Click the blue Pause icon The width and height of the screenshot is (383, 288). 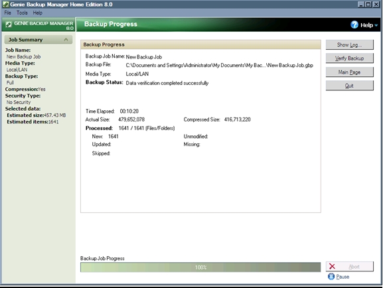pos(331,277)
